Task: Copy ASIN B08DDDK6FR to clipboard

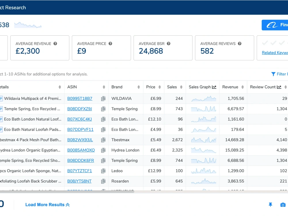Action: [x=103, y=160]
